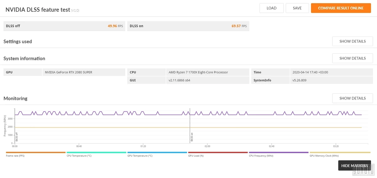Viewport: 377px width, 178px height.
Task: Toggle the GPU Memory Clock legend series
Action: [339, 154]
